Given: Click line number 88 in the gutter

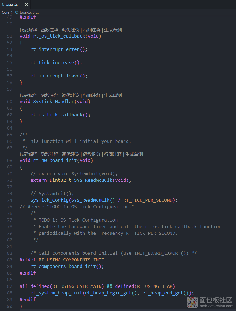Looking at the screenshot, I should (x=9, y=293).
